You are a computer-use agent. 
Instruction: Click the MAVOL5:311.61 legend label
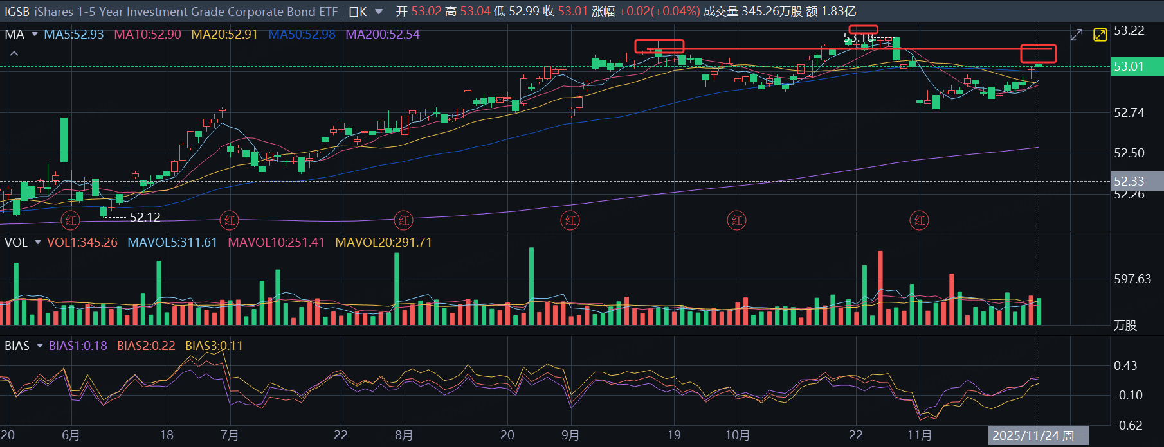pos(172,242)
